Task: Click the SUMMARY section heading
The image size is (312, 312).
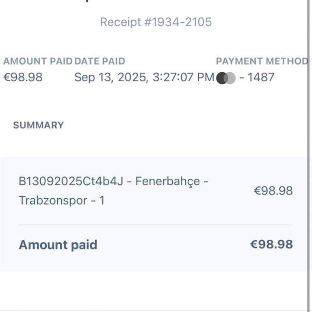Action: click(x=38, y=125)
